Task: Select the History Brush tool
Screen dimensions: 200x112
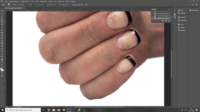Action: pyautogui.click(x=2, y=35)
